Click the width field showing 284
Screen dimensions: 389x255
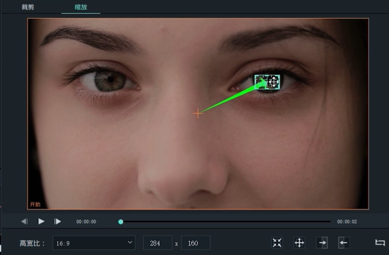pos(157,243)
